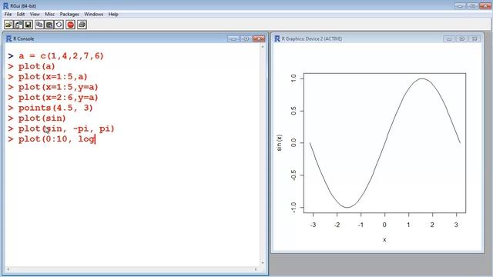Screen dimensions: 493x277
Task: Click the 'sin (x)' y-axis label on plot
Action: tap(279, 143)
